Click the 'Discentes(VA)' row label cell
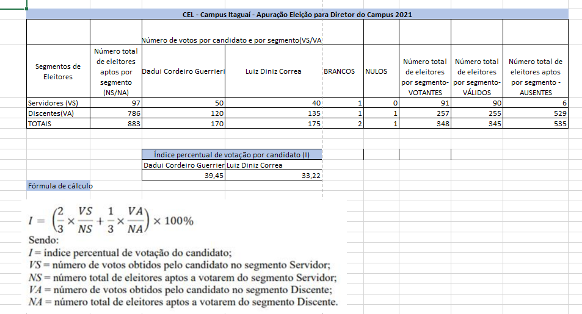This screenshot has width=582, height=314. [58, 113]
